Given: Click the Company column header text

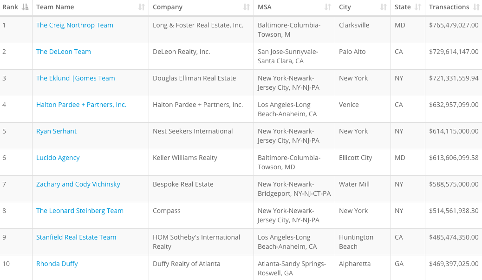Looking at the screenshot, I should pos(168,7).
